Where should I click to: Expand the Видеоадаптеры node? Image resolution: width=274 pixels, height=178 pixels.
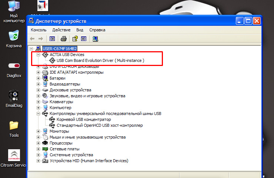click(x=38, y=84)
